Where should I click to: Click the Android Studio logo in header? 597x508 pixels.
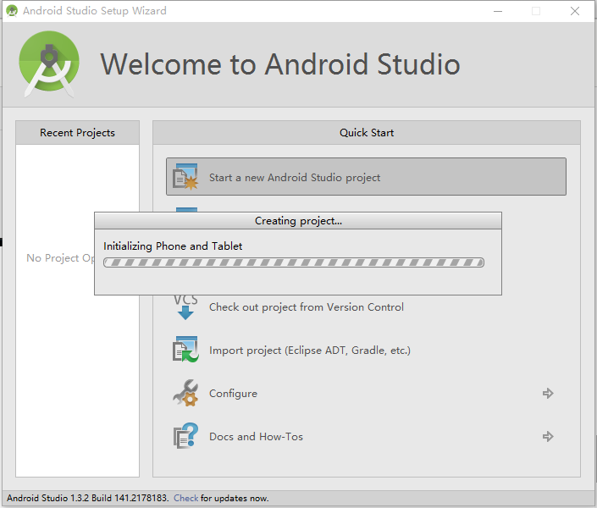pyautogui.click(x=49, y=63)
